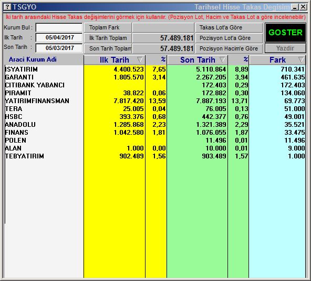Open the Ilk Tarih column sort arrow
The image size is (311, 281).
[140, 59]
